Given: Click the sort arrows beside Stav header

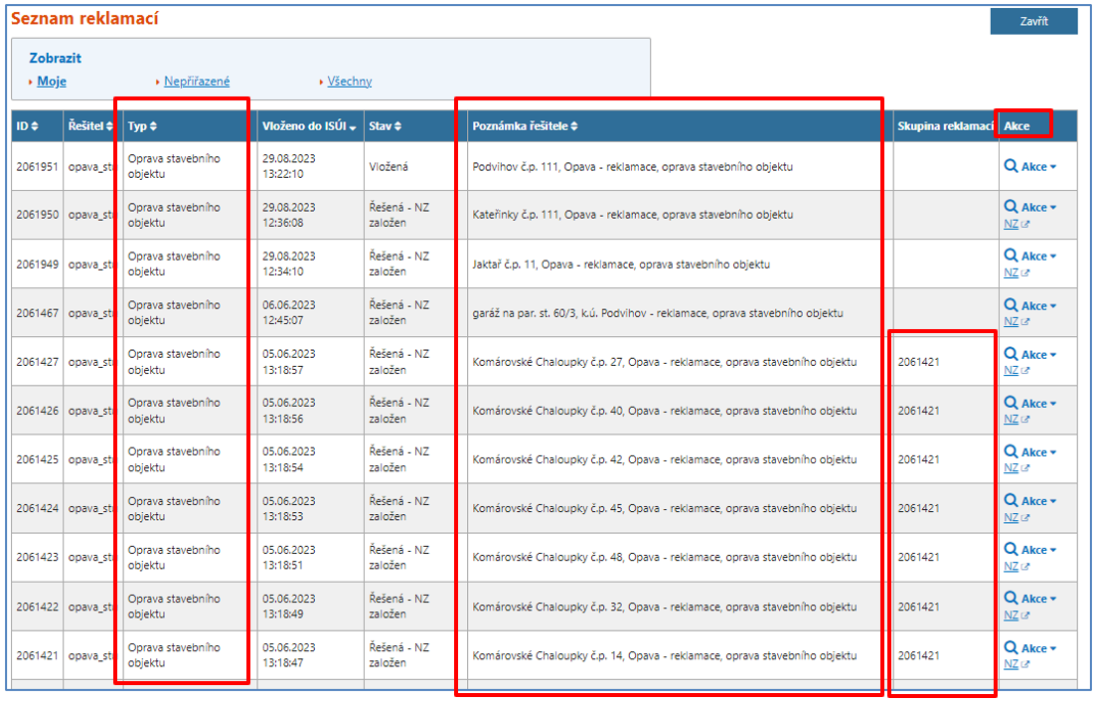Looking at the screenshot, I should point(398,126).
